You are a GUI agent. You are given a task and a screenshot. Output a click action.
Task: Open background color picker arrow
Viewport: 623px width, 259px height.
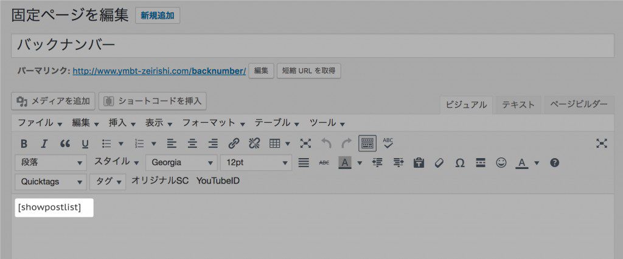pos(360,162)
